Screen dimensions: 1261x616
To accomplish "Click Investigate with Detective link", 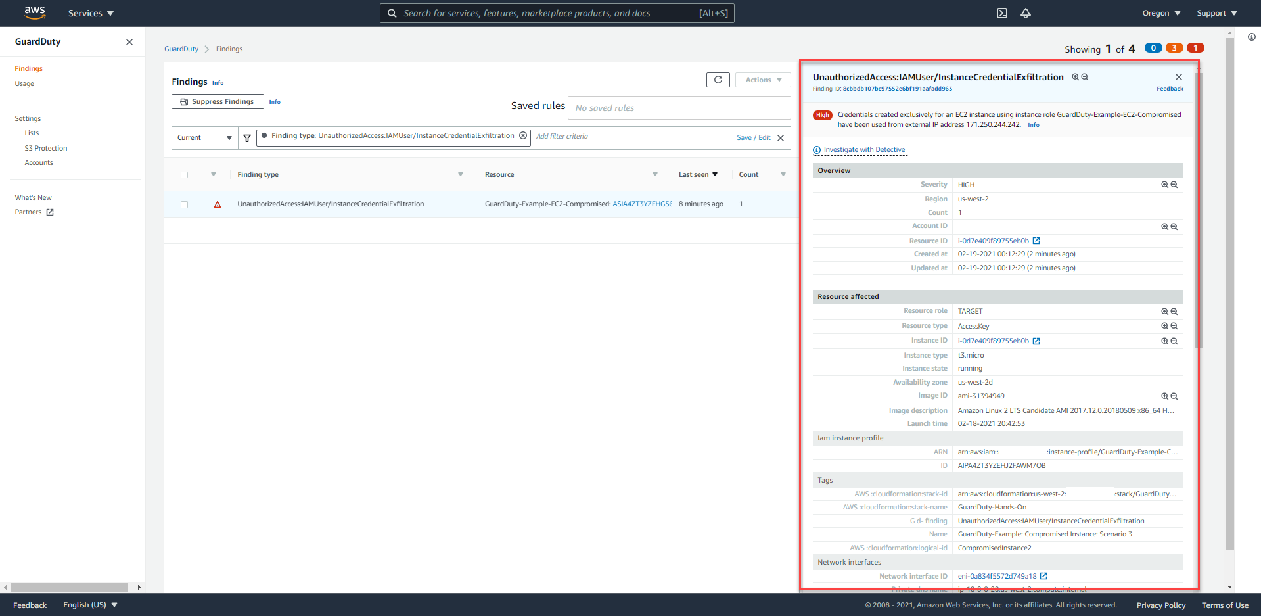I will pos(864,150).
